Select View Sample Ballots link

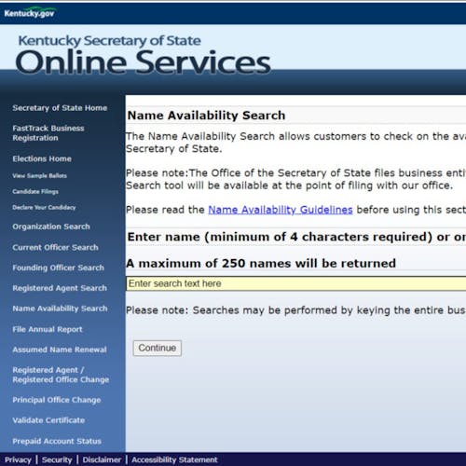click(39, 176)
